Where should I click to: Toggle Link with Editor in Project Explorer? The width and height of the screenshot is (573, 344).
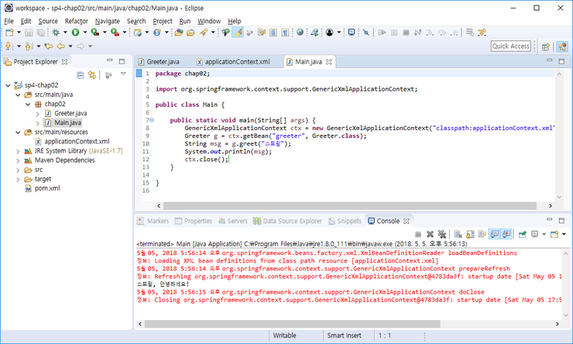tap(92, 74)
